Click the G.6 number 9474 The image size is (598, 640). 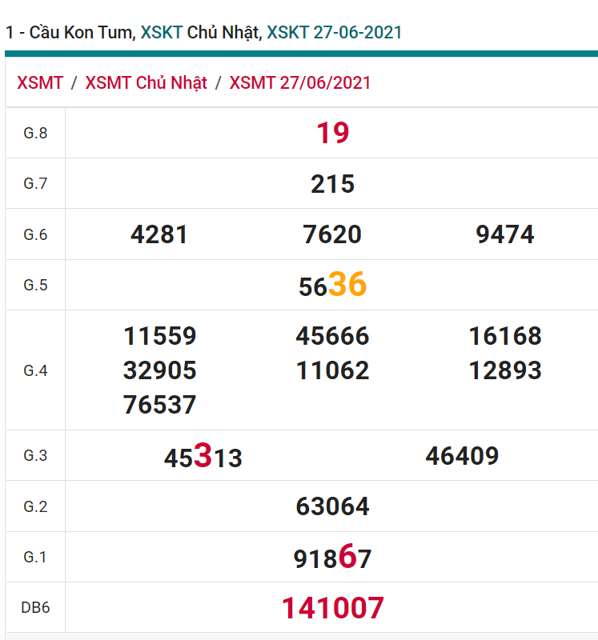505,234
